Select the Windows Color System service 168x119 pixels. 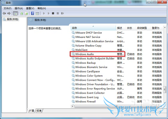point(117,76)
